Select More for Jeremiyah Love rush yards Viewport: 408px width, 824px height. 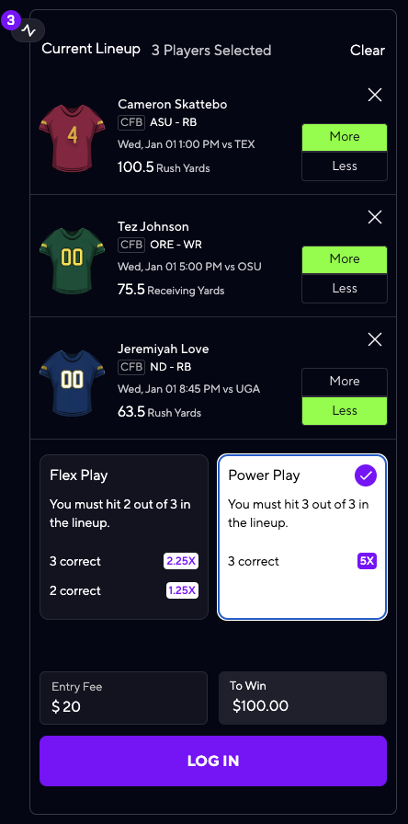point(345,382)
